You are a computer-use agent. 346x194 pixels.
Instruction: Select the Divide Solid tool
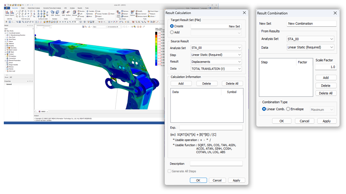[63, 13]
